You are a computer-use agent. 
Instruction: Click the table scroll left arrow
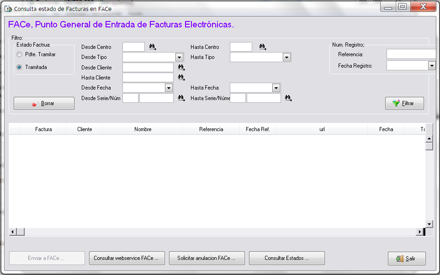(13, 232)
